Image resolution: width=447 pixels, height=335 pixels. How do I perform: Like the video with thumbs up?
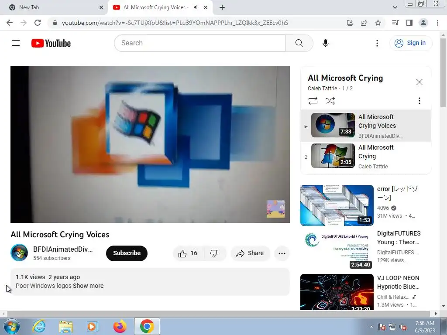[188, 253]
